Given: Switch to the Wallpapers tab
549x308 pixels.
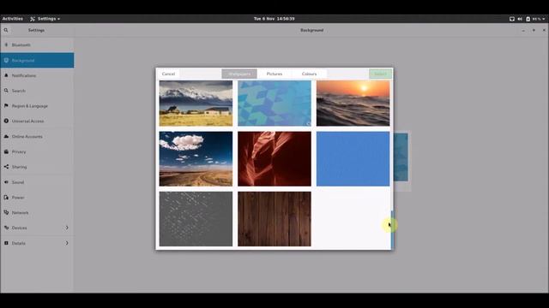Looking at the screenshot, I should pyautogui.click(x=239, y=74).
